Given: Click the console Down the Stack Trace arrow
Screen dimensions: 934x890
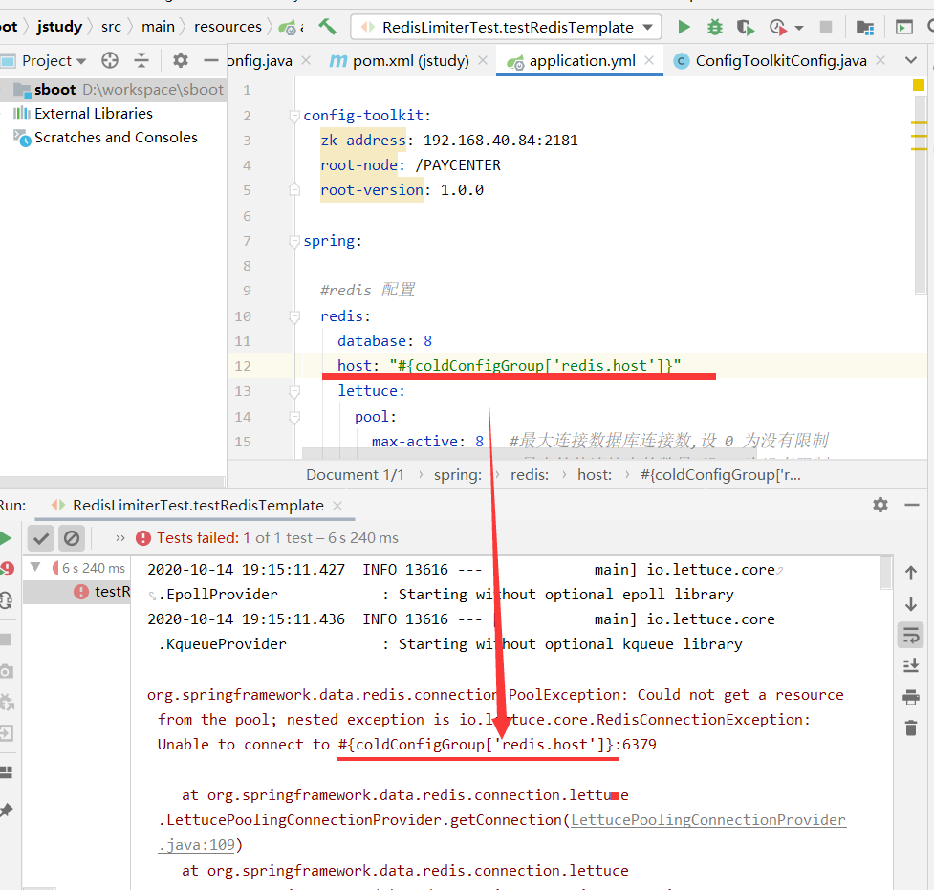Looking at the screenshot, I should (911, 604).
